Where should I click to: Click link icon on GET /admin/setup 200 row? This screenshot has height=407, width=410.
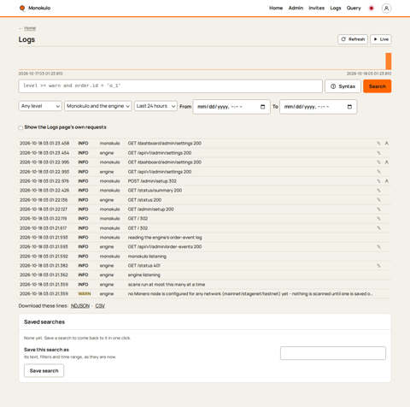coord(378,209)
